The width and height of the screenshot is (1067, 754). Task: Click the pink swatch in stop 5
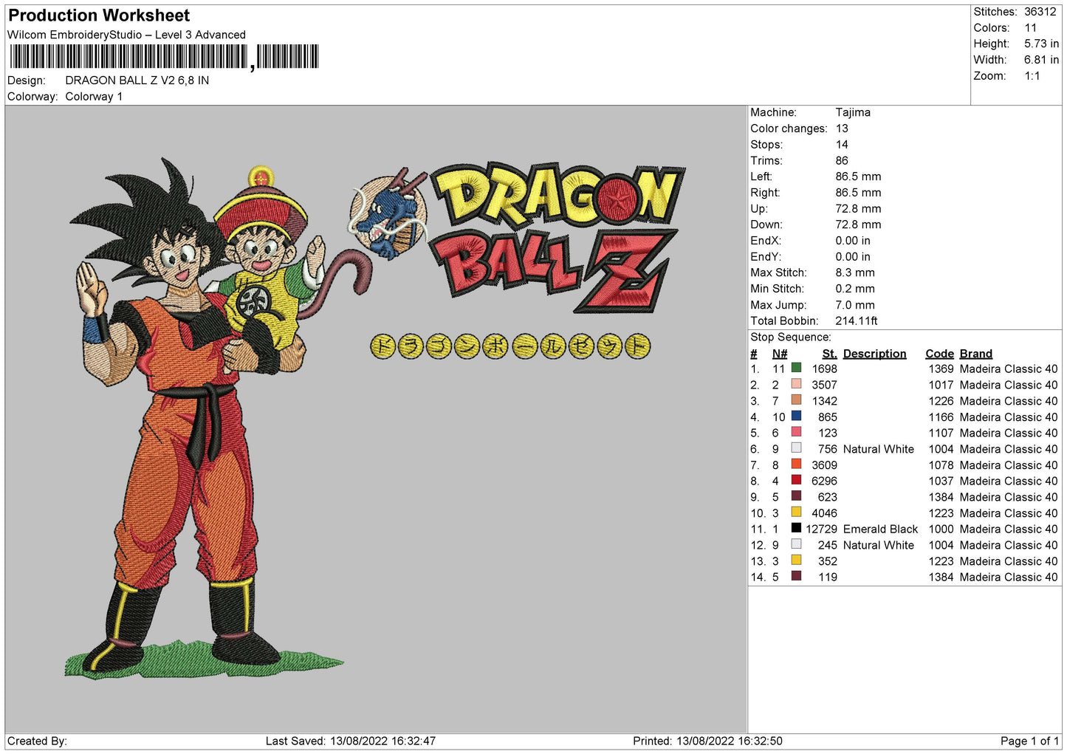click(796, 432)
